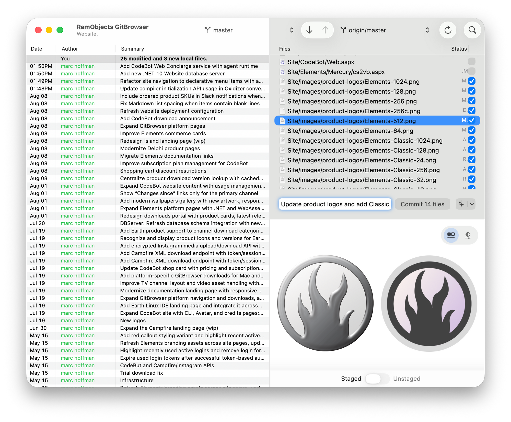Open search with the magnifier icon
The height and width of the screenshot is (422, 511).
pyautogui.click(x=472, y=30)
